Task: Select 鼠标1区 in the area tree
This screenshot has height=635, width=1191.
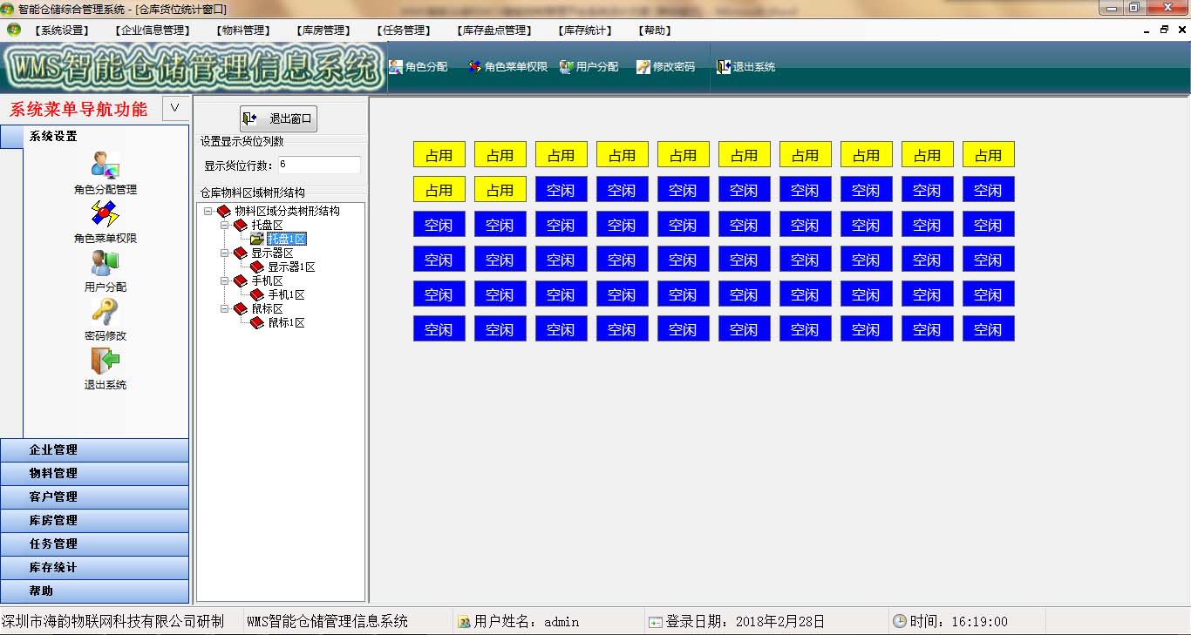Action: (x=286, y=323)
